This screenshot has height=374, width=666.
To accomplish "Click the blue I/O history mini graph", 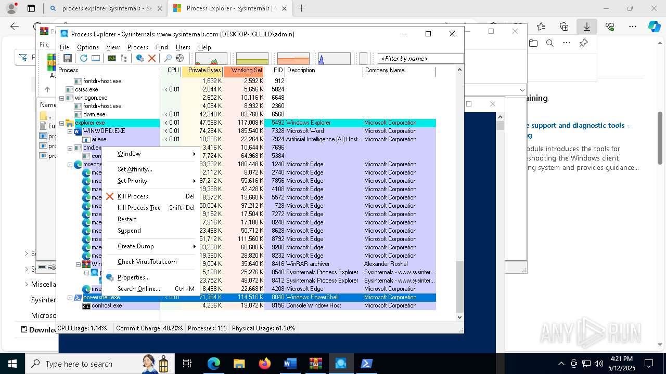I will click(x=335, y=59).
